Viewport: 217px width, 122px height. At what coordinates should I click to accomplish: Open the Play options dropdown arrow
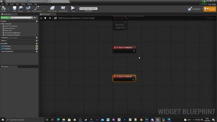[x=78, y=9]
